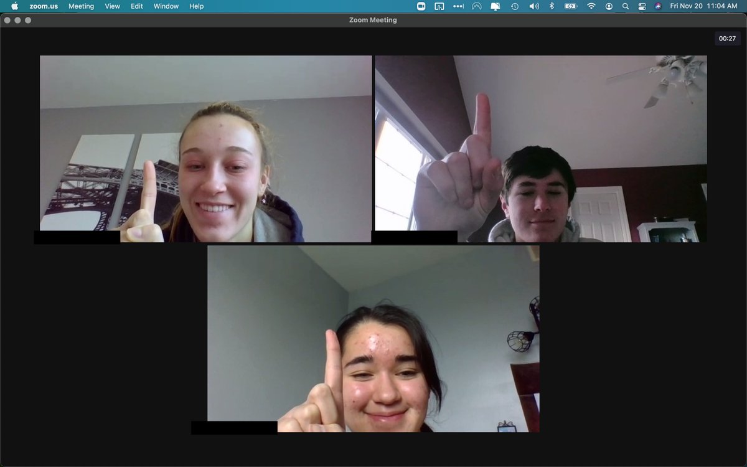Screen dimensions: 747x467
Task: Open the Edit menu
Action: [137, 6]
